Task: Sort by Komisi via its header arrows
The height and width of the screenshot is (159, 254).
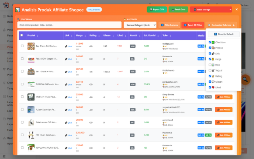Action: [140, 36]
